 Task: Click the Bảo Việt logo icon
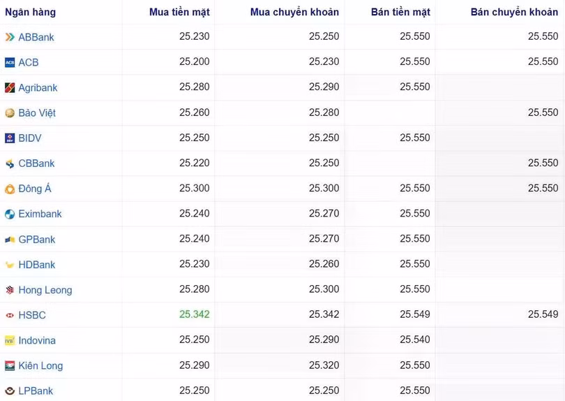click(10, 113)
